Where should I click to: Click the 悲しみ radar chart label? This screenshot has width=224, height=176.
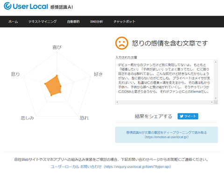click(x=28, y=118)
